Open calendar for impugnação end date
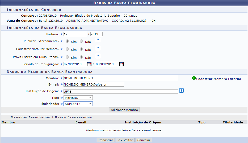 pos(121,64)
